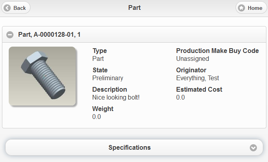Click the Weight value 0.0
268x162 pixels.
97,117
